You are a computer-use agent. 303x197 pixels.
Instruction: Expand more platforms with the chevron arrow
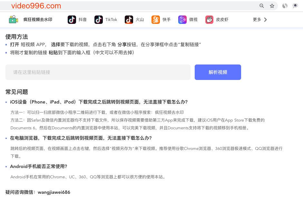click(x=266, y=20)
